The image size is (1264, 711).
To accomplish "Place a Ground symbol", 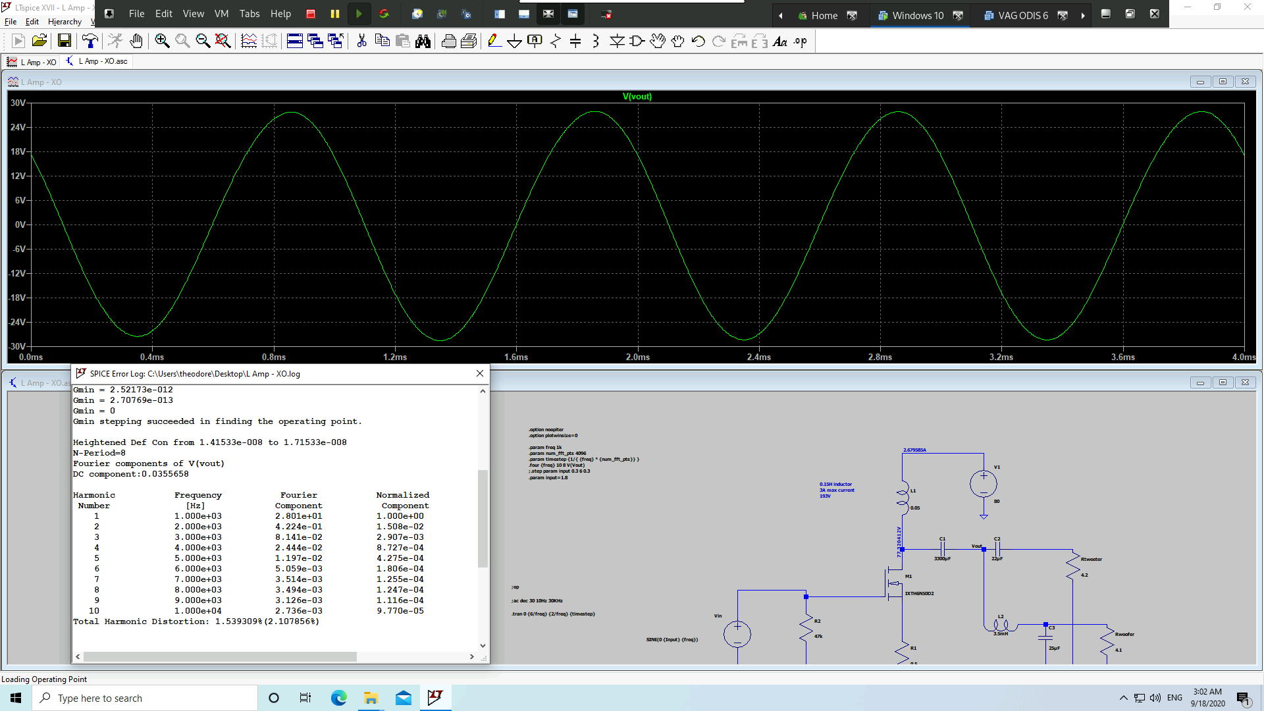I will 515,41.
